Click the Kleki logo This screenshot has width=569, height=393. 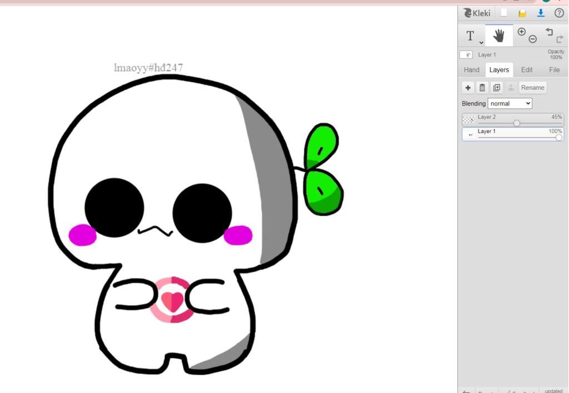click(477, 13)
